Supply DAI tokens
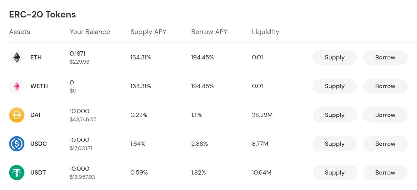Viewport: 417px width, 190px height. coord(335,115)
